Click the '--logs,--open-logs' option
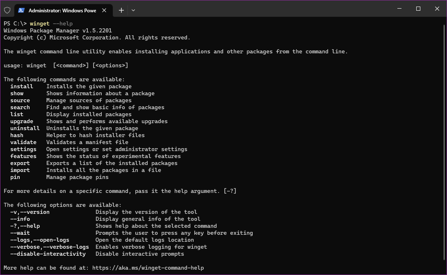 [40, 240]
